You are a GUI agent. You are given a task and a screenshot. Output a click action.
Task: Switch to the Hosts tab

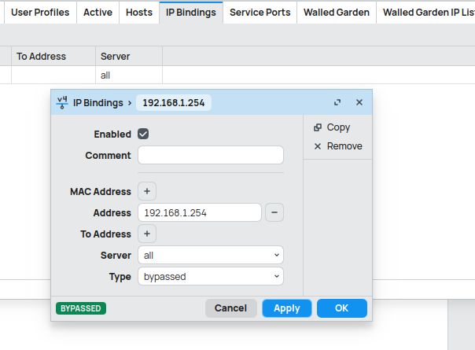[x=139, y=13]
